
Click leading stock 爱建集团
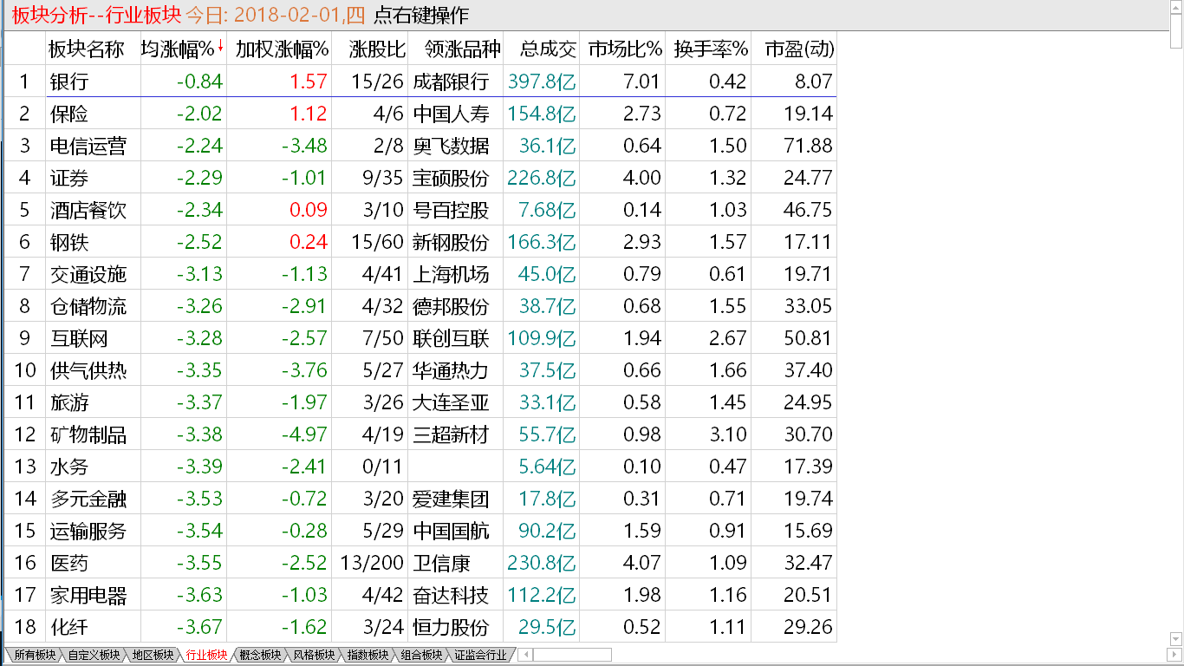click(x=451, y=499)
